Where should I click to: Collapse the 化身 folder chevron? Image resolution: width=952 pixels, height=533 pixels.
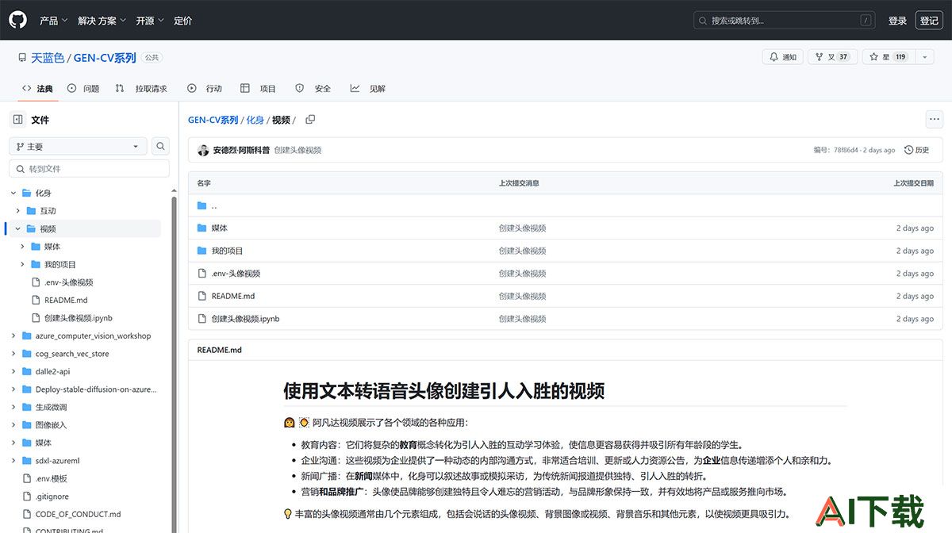(x=13, y=193)
